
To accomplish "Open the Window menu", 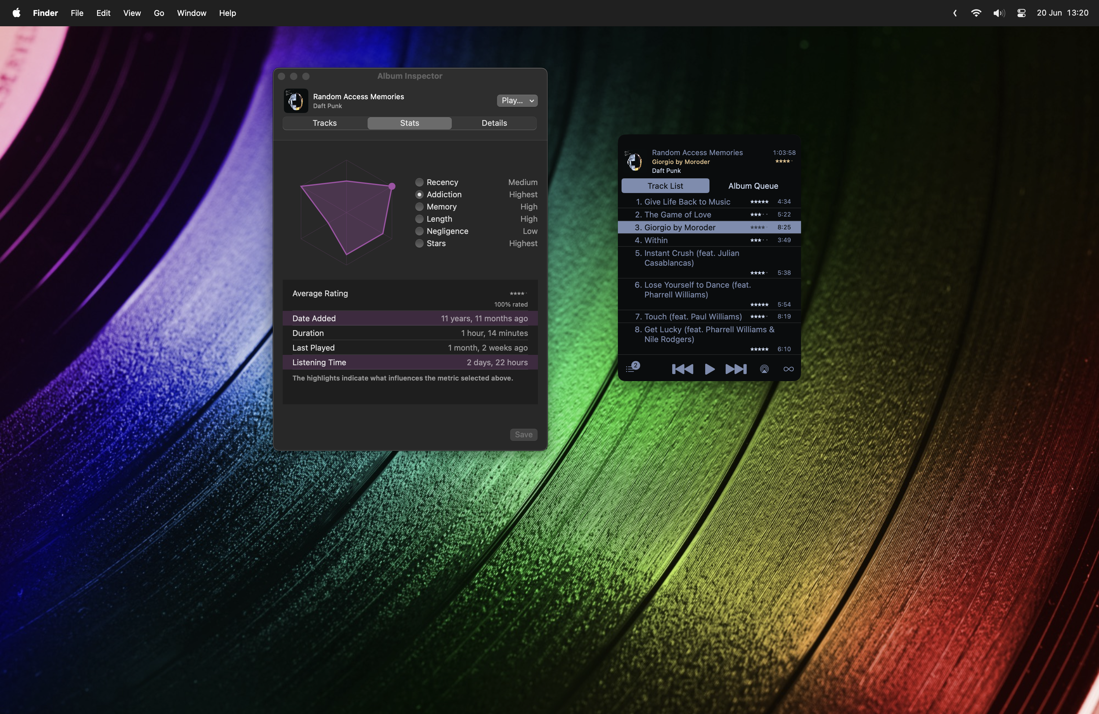I will coord(192,13).
